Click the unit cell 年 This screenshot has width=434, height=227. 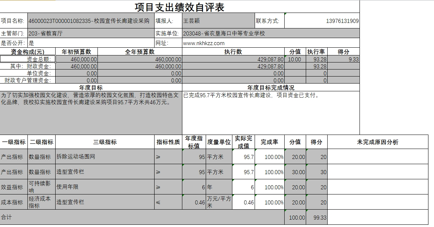coord(219,187)
